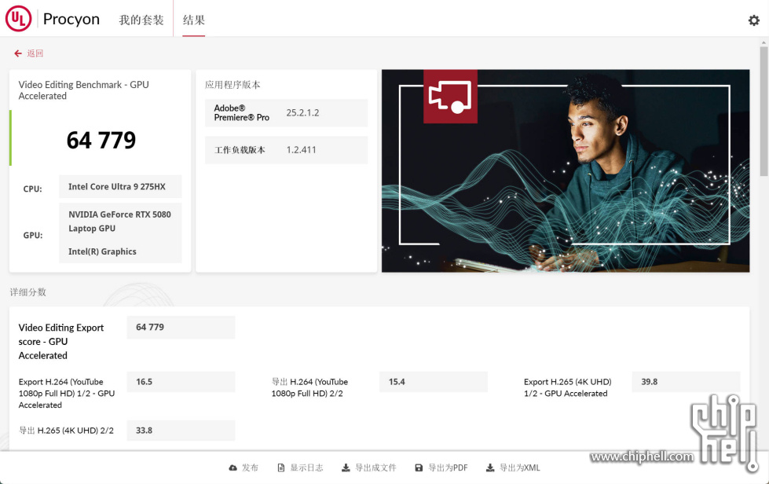Click the Procyon app title
Image resolution: width=769 pixels, height=484 pixels.
[x=71, y=19]
